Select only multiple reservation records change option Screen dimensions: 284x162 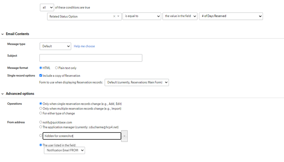click(41, 108)
